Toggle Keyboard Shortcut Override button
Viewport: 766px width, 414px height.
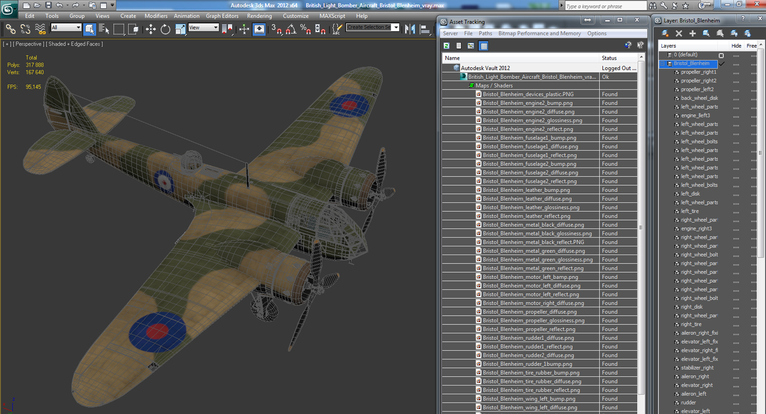259,29
